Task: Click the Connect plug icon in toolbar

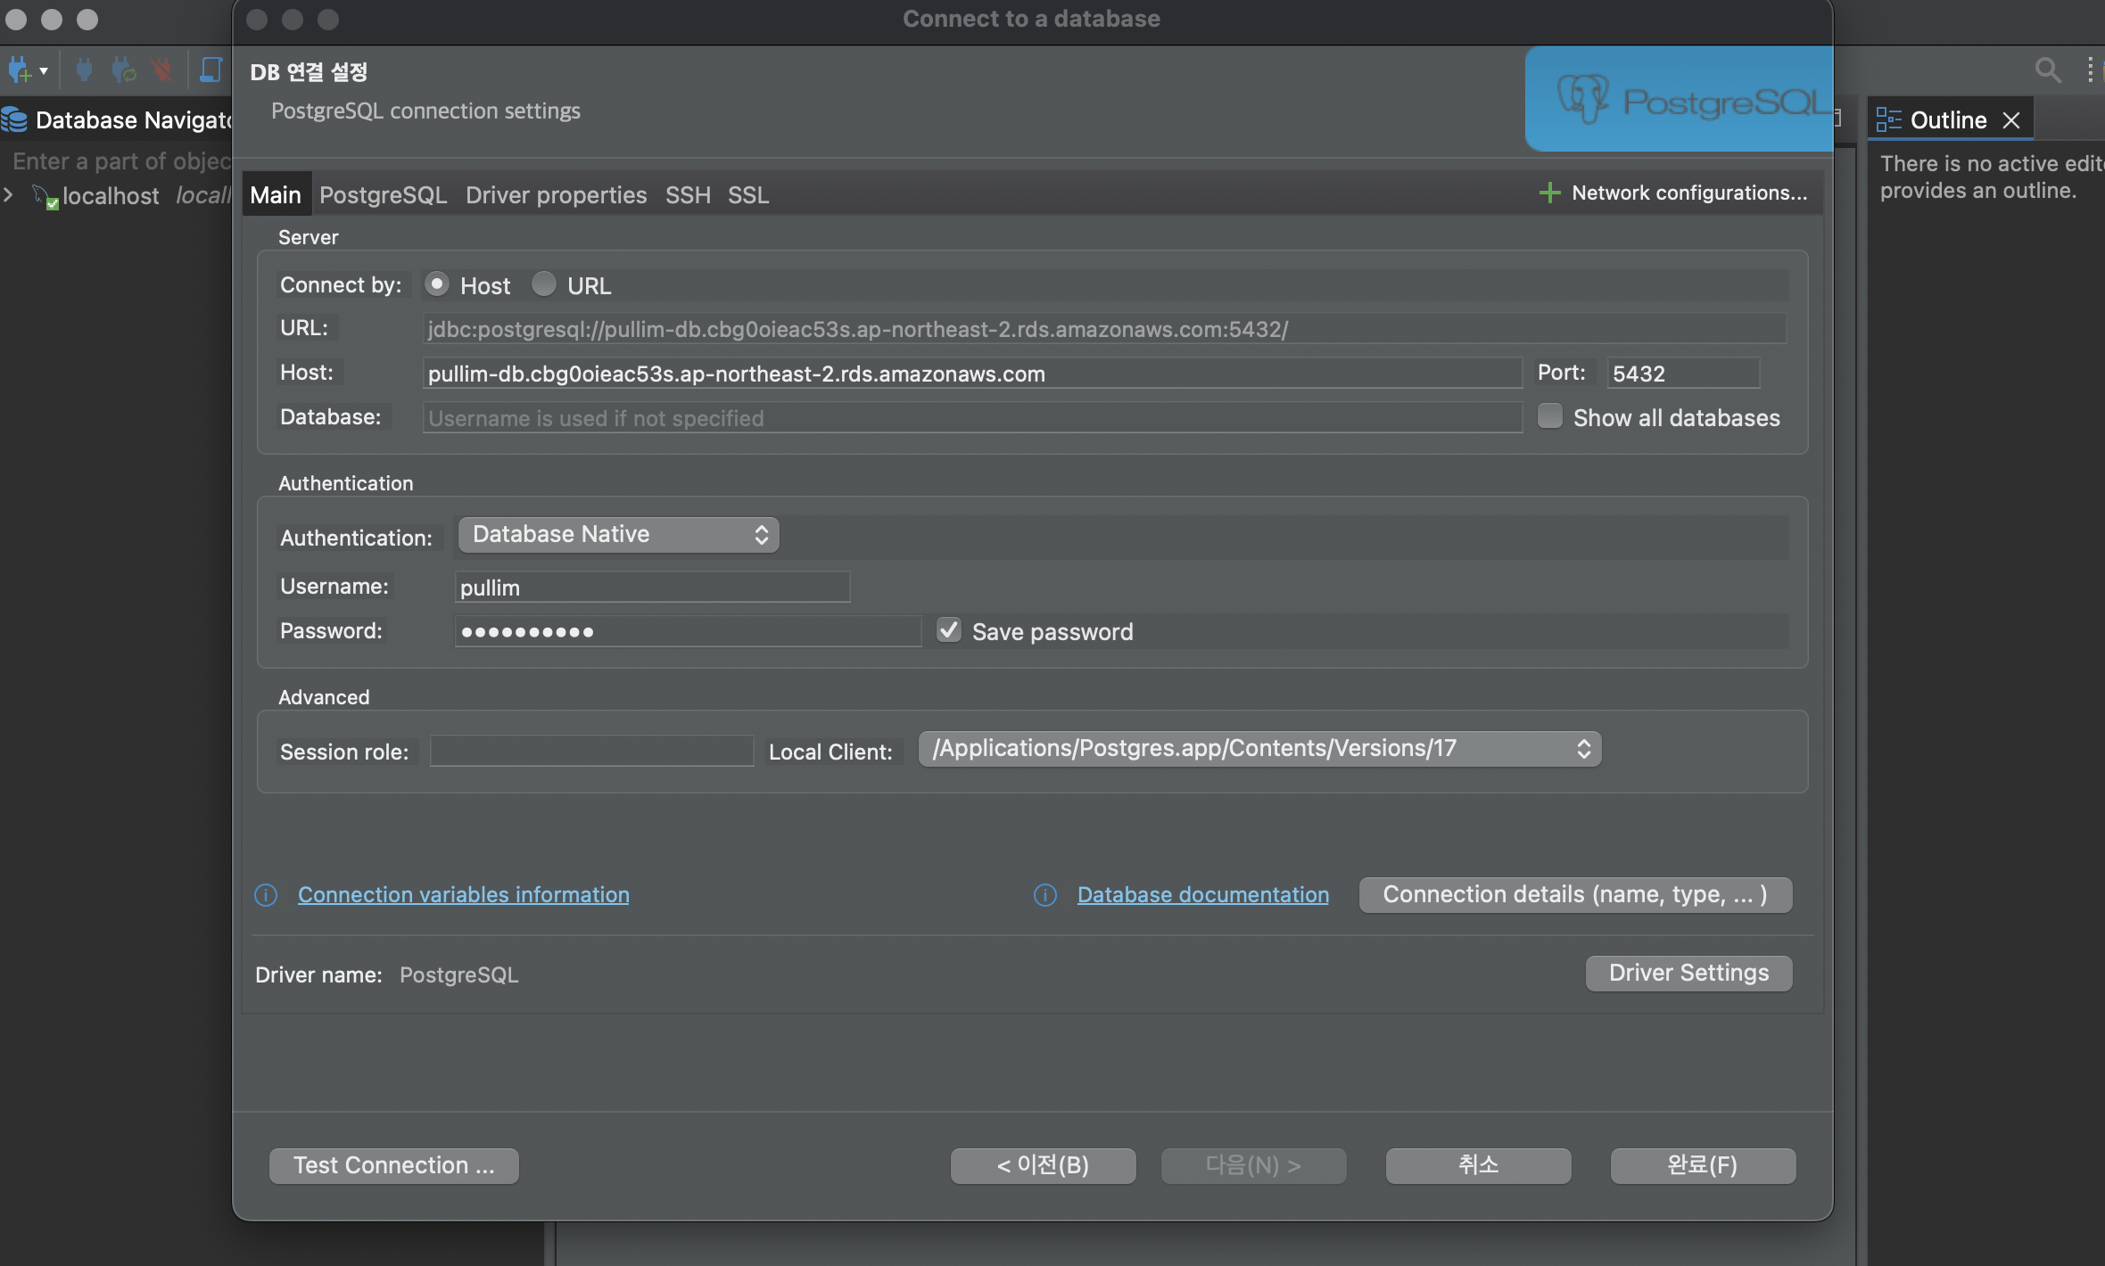Action: [x=84, y=70]
